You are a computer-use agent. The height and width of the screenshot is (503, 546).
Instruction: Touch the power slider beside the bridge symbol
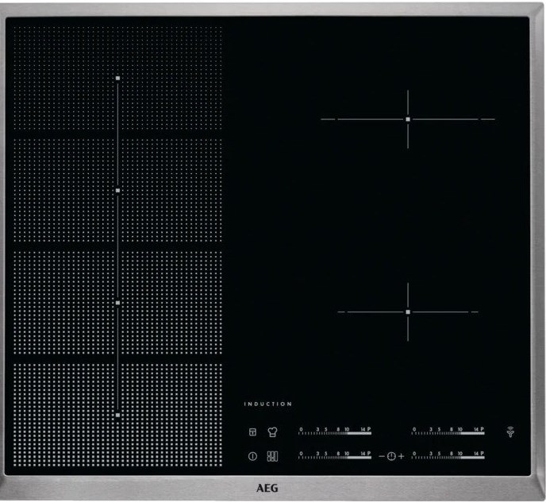[x=335, y=455]
